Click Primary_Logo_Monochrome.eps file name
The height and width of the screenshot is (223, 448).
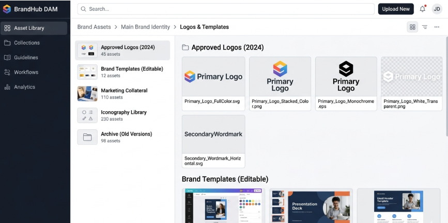tap(346, 104)
